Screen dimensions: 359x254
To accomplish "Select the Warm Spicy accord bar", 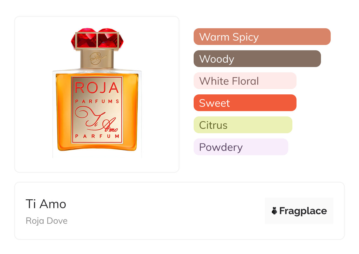I will 262,37.
